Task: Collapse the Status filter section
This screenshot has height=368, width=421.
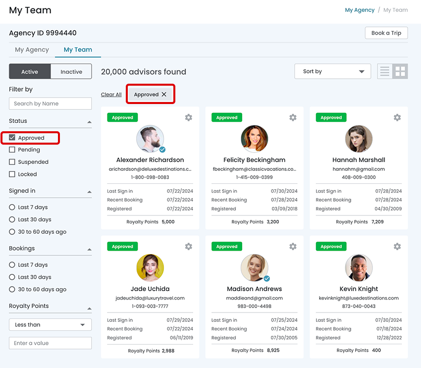Action: click(x=89, y=121)
